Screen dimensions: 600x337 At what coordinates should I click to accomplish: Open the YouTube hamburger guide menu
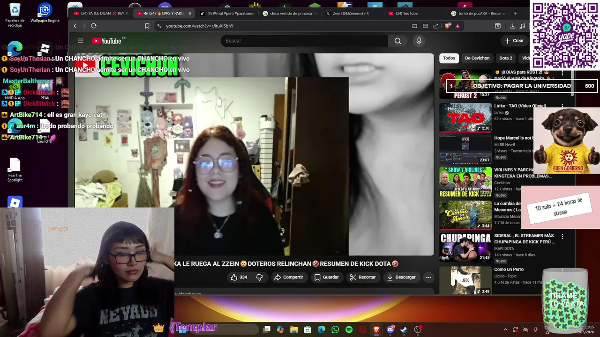coord(81,41)
